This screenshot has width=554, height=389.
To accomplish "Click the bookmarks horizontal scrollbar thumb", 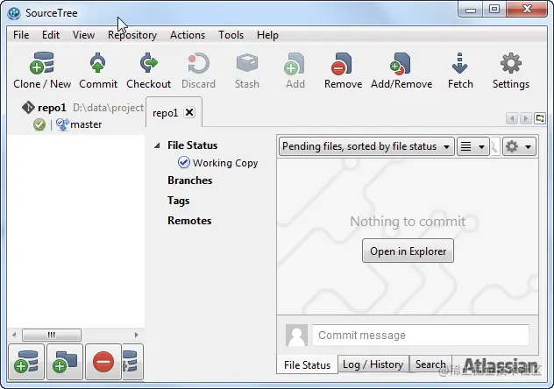I will [x=52, y=335].
